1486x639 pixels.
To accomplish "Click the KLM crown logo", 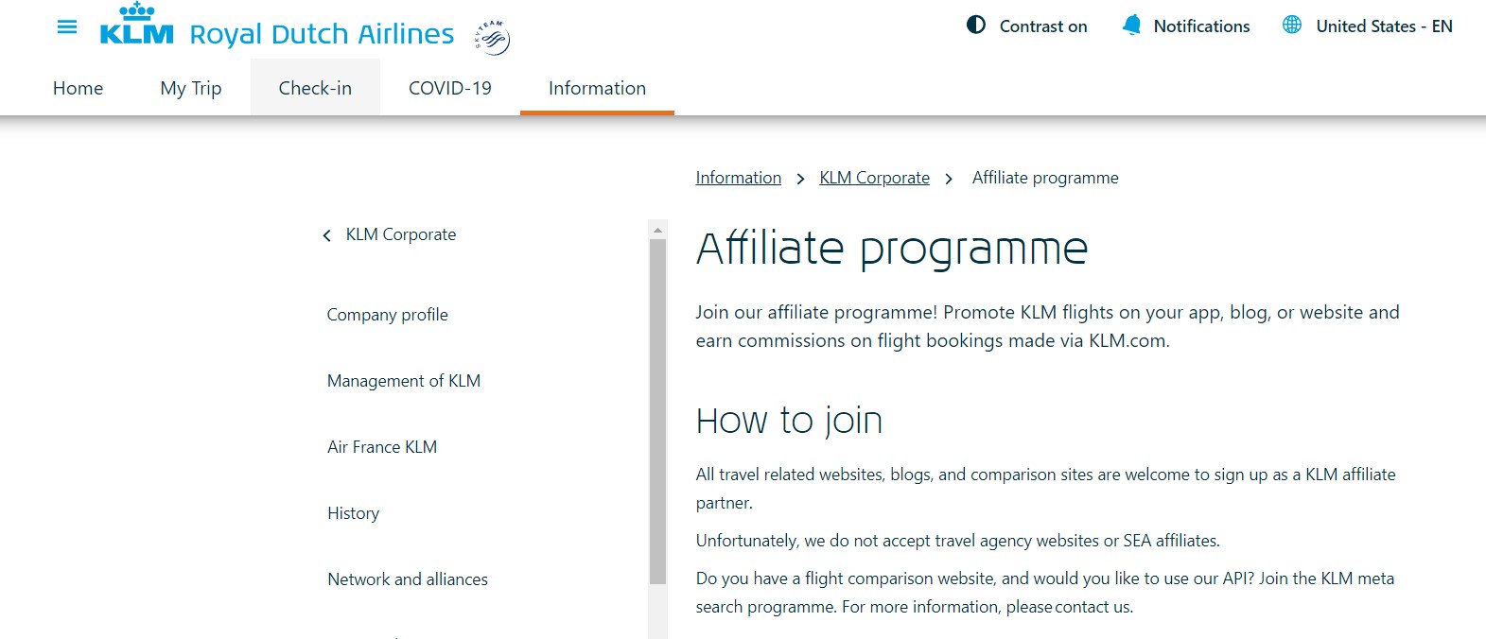I will coord(137,26).
